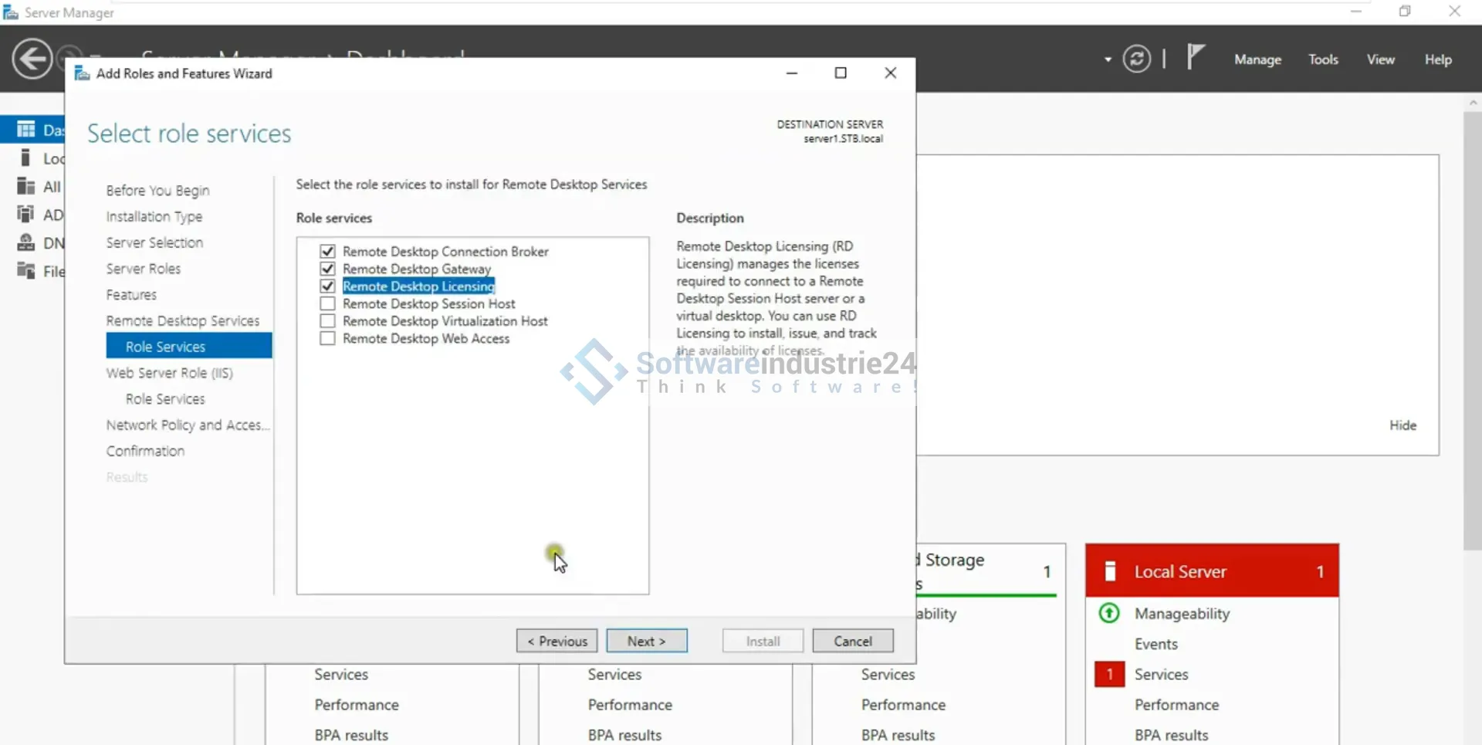
Task: Check Remote Desktop Web Access
Action: (x=327, y=339)
